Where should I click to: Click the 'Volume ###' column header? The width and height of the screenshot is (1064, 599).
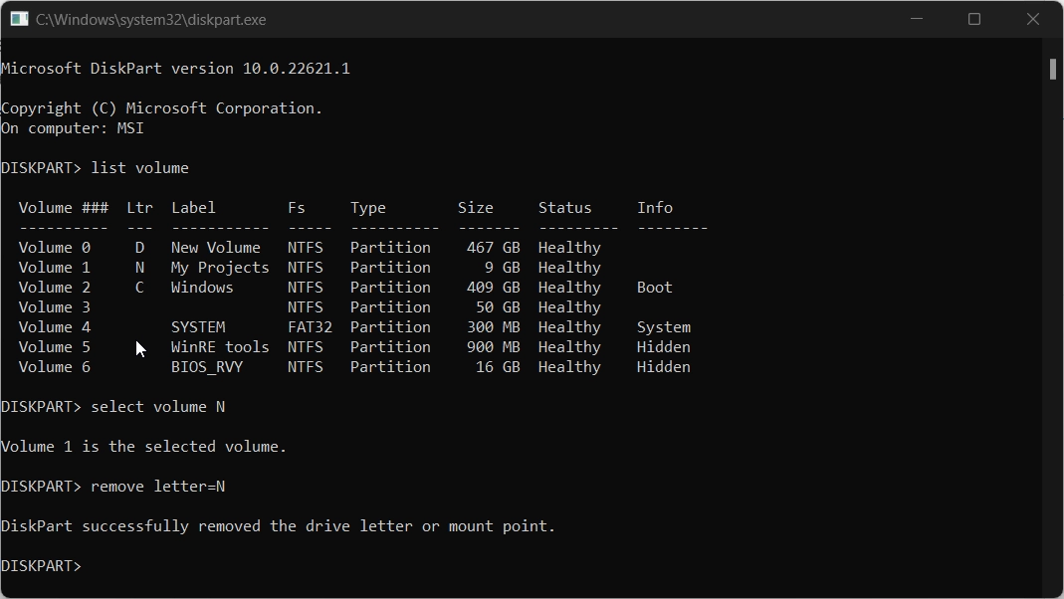point(63,208)
